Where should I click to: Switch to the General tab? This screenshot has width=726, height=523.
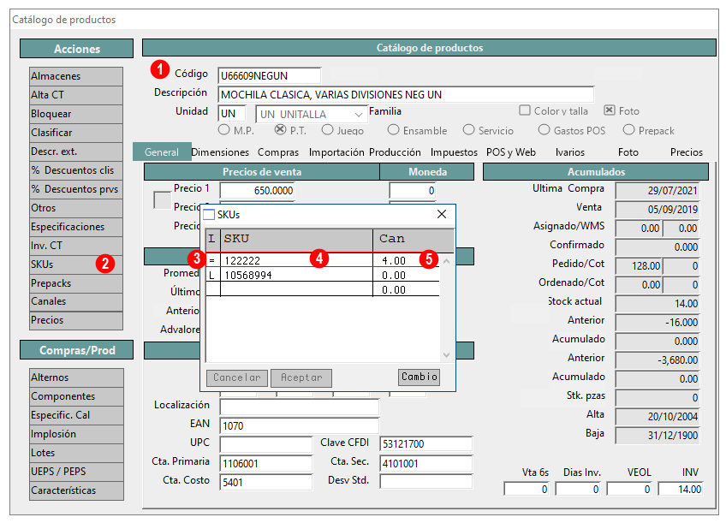[x=162, y=152]
